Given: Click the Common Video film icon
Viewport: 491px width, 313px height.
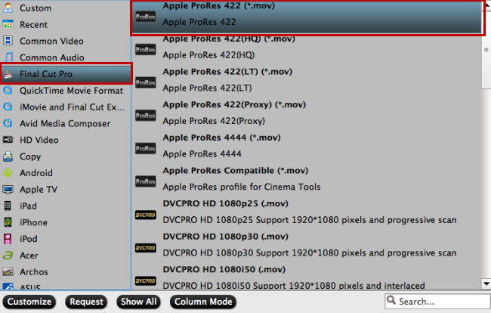Looking at the screenshot, I should (8, 41).
